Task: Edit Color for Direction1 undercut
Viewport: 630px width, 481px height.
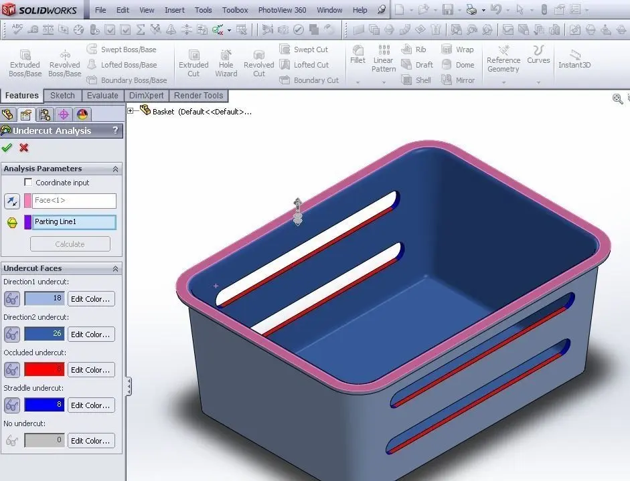Action: click(x=90, y=299)
